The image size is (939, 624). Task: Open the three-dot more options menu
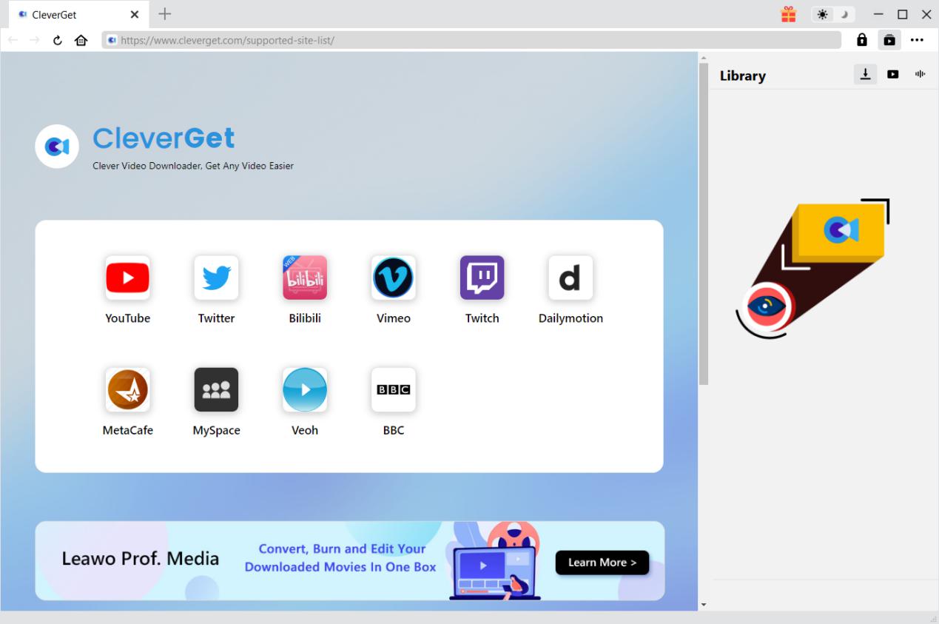coord(918,40)
